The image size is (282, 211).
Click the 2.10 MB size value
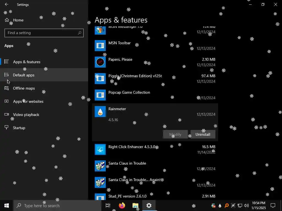(x=209, y=59)
